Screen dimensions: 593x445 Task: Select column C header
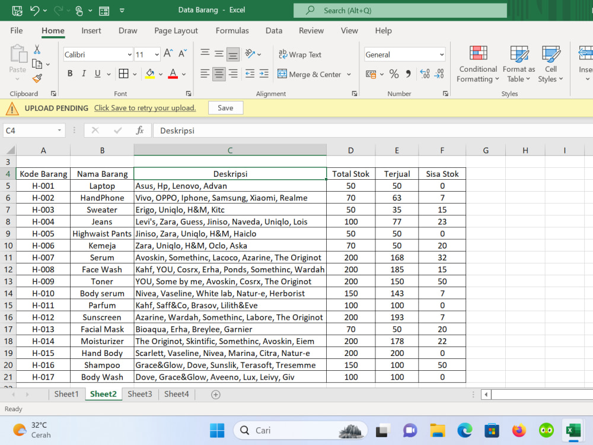click(230, 150)
